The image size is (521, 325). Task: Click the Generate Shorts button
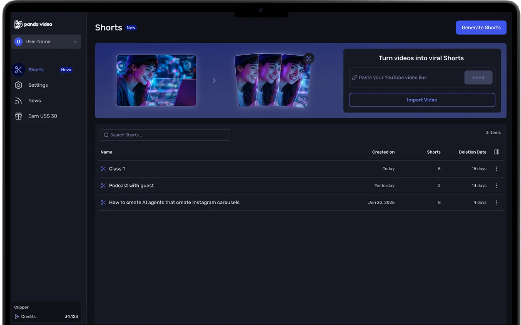coord(481,27)
